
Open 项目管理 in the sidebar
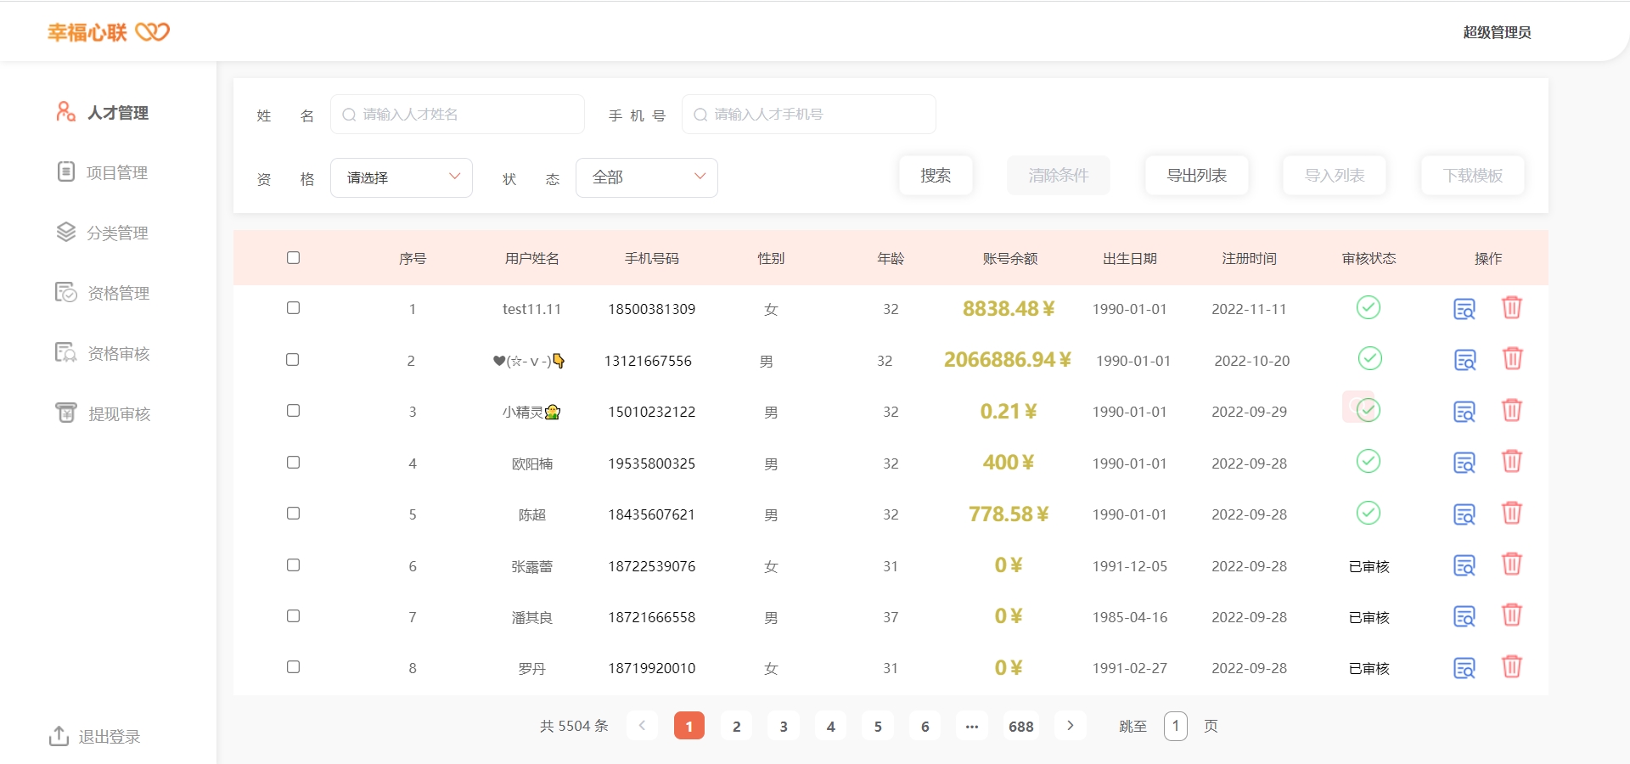(x=103, y=172)
